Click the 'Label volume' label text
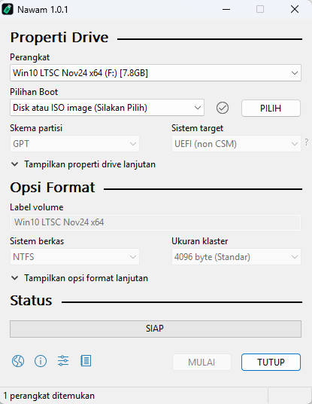The image size is (312, 404). (x=37, y=207)
